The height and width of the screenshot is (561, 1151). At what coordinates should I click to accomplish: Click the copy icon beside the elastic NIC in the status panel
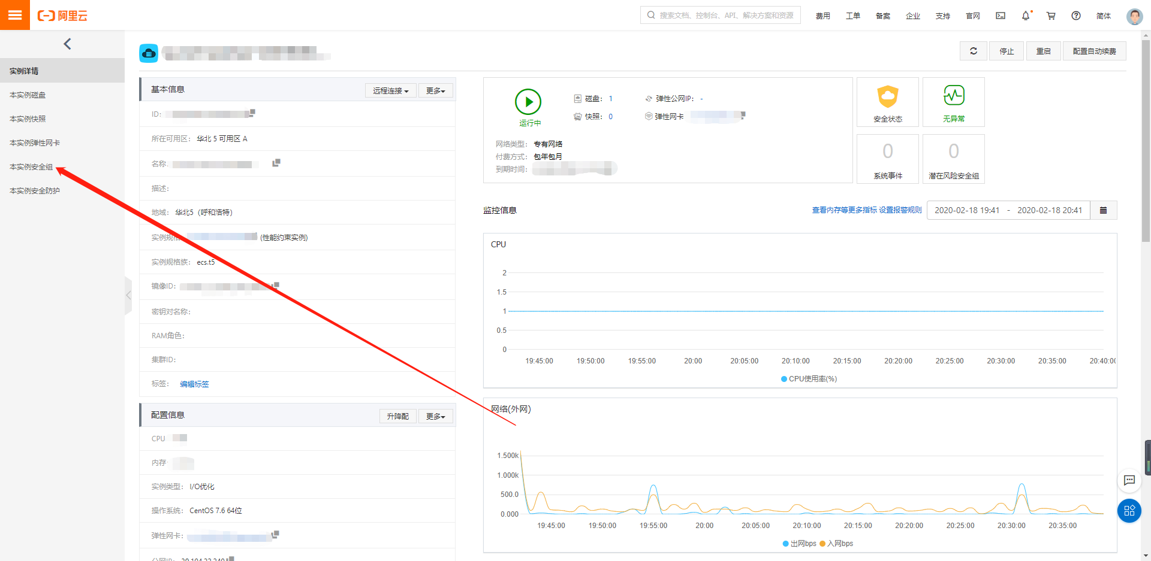point(743,114)
